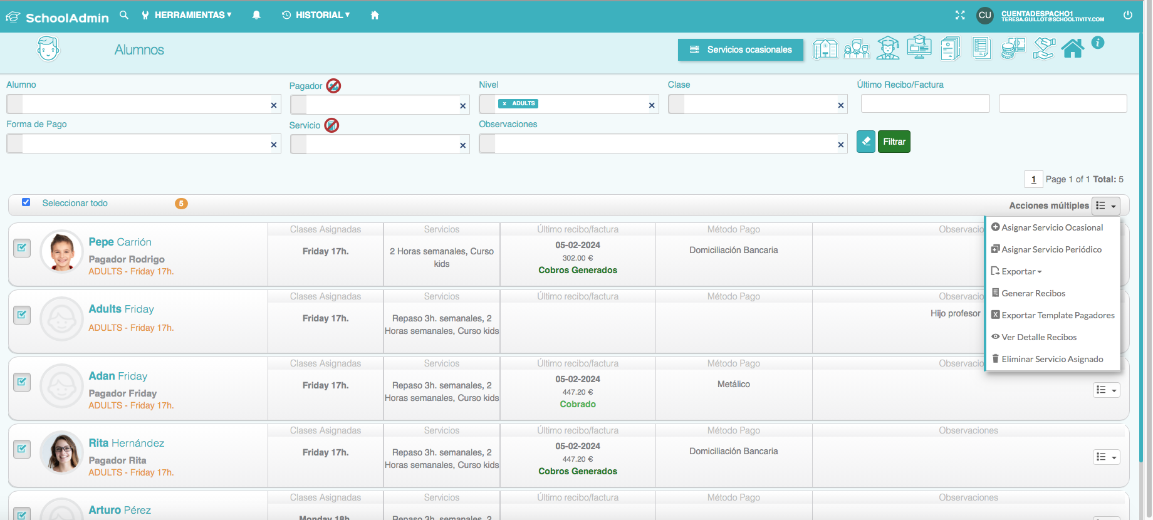Select Exportar Template Pagadores
Image resolution: width=1153 pixels, height=520 pixels.
[x=1052, y=315]
